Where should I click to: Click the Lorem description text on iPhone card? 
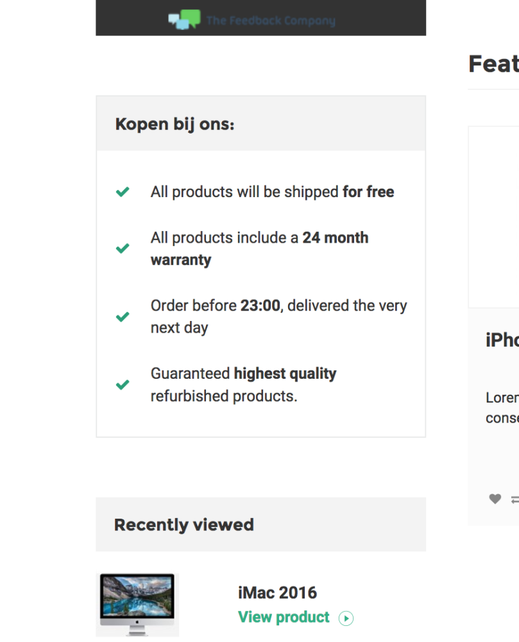[x=502, y=408]
